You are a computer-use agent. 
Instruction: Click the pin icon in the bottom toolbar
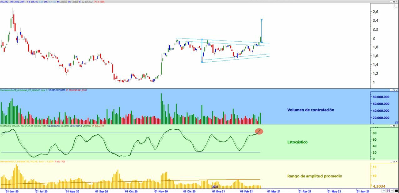(392, 190)
